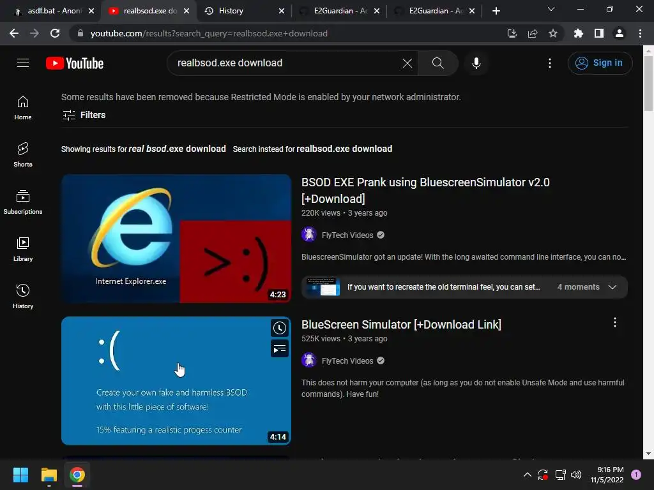Open Shorts in the sidebar

(x=23, y=155)
